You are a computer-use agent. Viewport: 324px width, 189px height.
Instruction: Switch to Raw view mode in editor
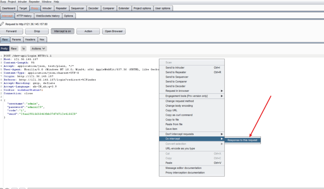pos(14,49)
